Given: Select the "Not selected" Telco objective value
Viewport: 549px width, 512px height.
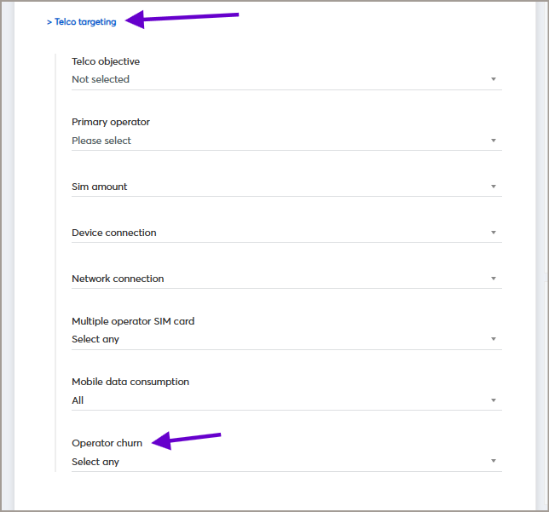Looking at the screenshot, I should (x=101, y=79).
